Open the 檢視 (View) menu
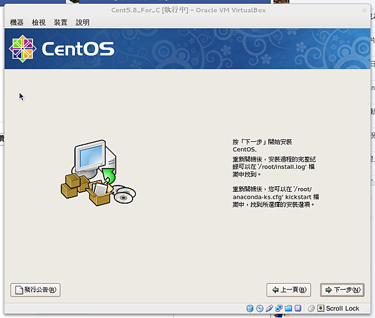The height and width of the screenshot is (318, 375). (39, 22)
